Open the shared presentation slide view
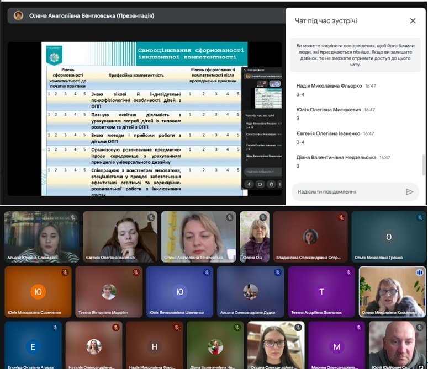Image resolution: width=428 pixels, height=369 pixels. (144, 119)
